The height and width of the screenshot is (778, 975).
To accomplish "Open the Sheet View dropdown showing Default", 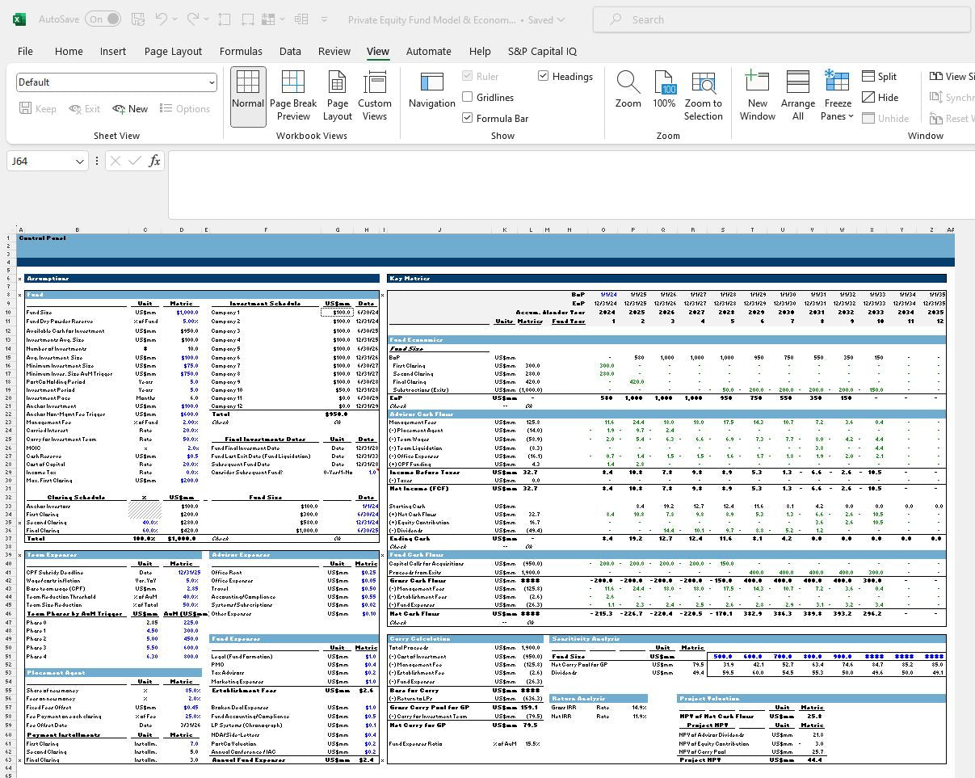I will [116, 82].
